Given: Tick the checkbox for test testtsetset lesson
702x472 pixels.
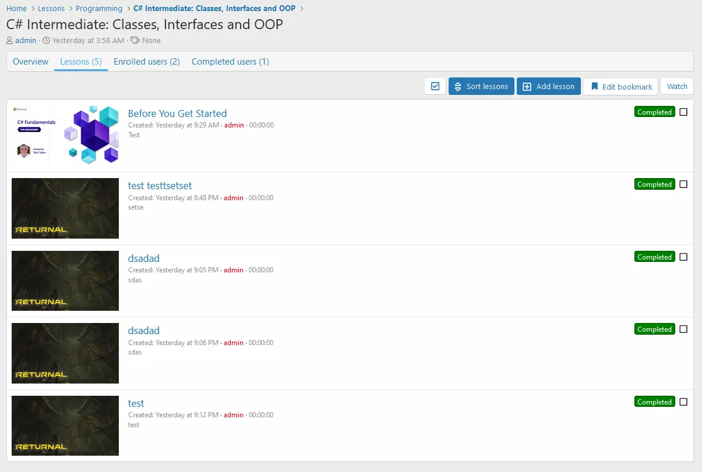Looking at the screenshot, I should (683, 184).
